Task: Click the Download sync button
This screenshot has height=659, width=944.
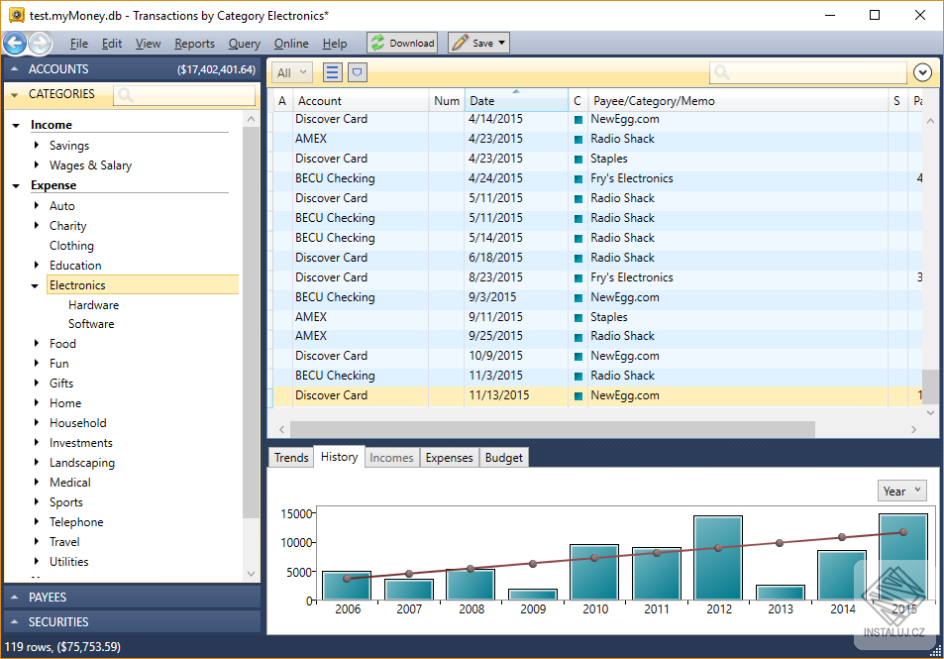Action: [402, 43]
